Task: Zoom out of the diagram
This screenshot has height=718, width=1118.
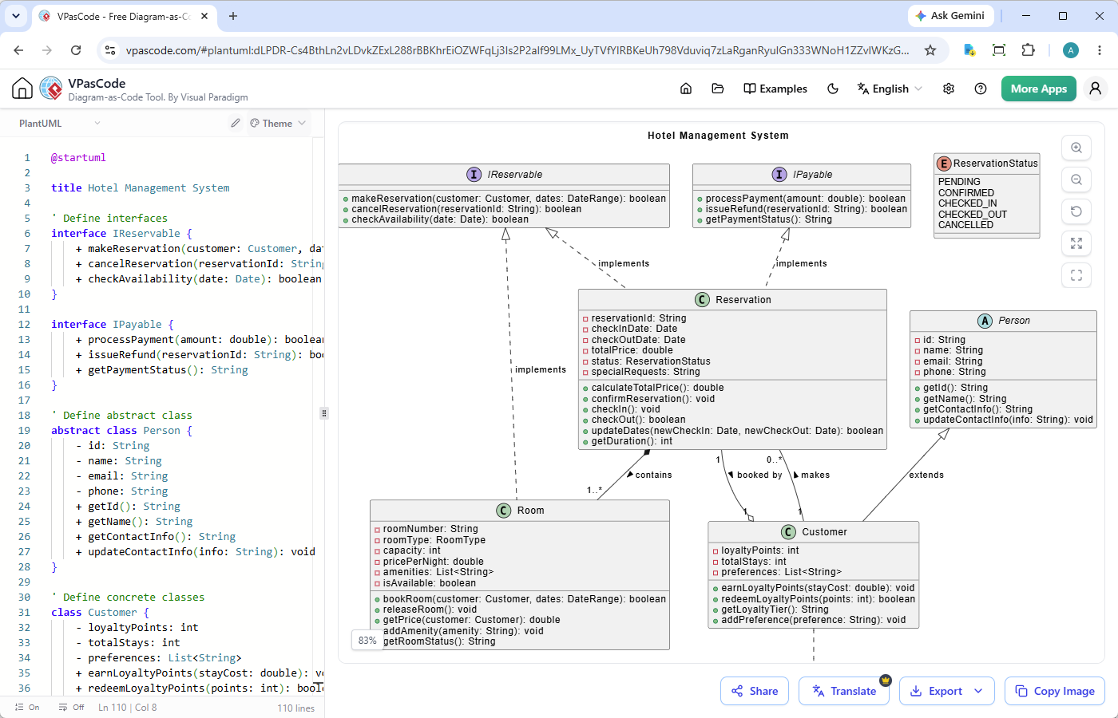Action: [x=1076, y=179]
